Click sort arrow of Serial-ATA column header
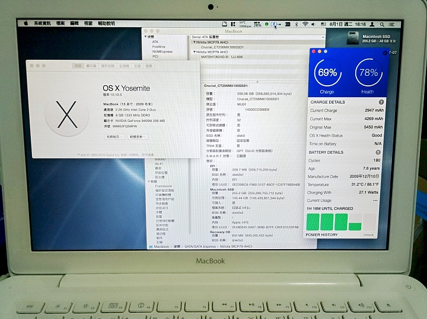This screenshot has height=319, width=427. pyautogui.click(x=323, y=37)
